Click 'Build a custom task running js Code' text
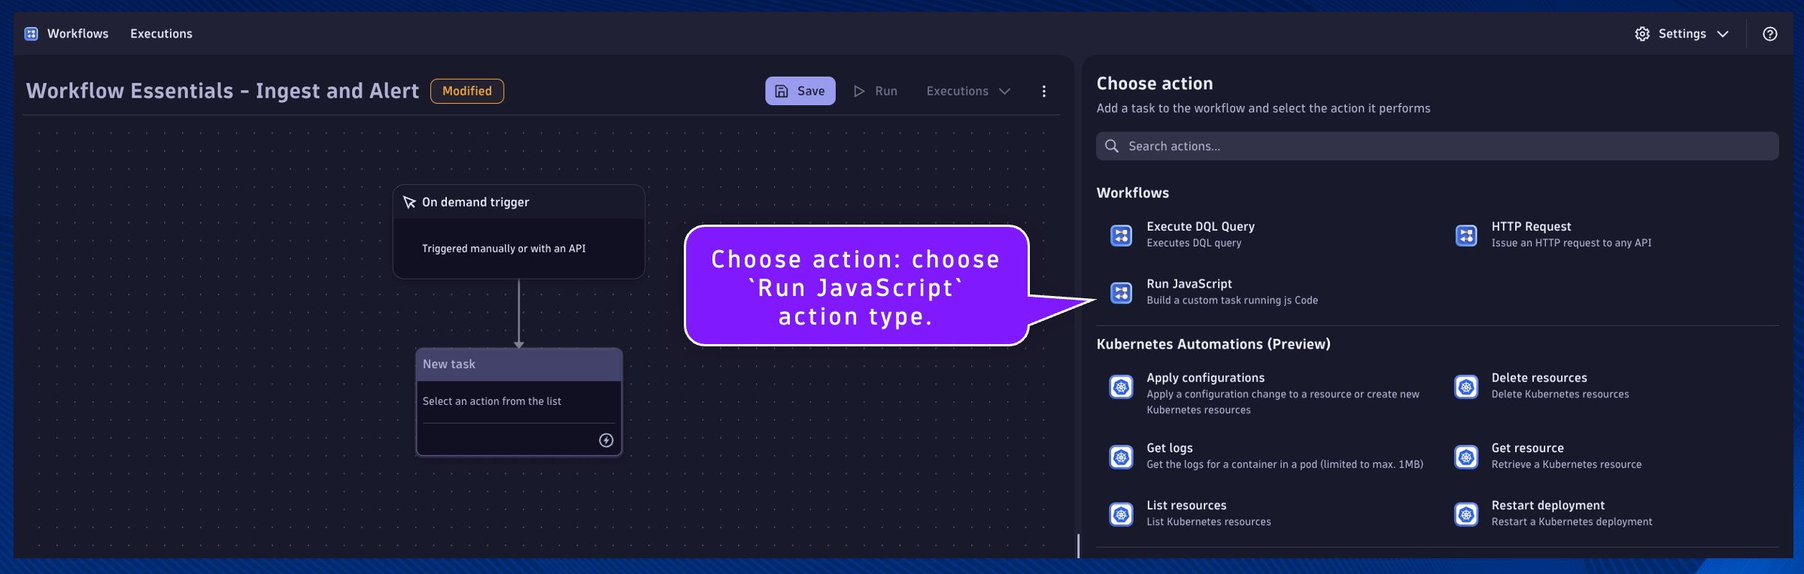Screen dimensions: 1804x574 point(1232,301)
